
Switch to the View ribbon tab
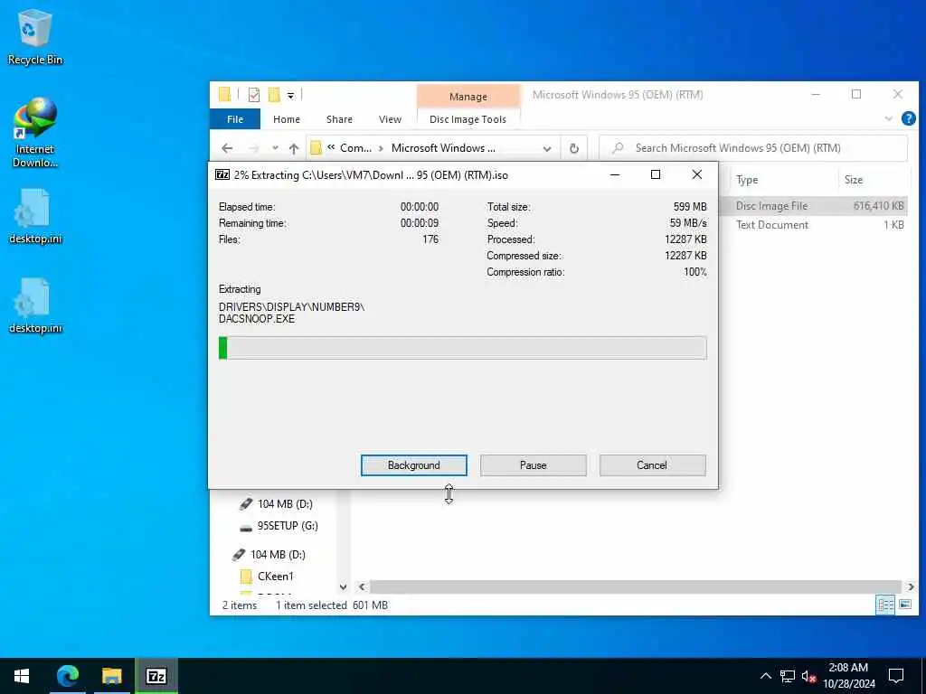[390, 119]
